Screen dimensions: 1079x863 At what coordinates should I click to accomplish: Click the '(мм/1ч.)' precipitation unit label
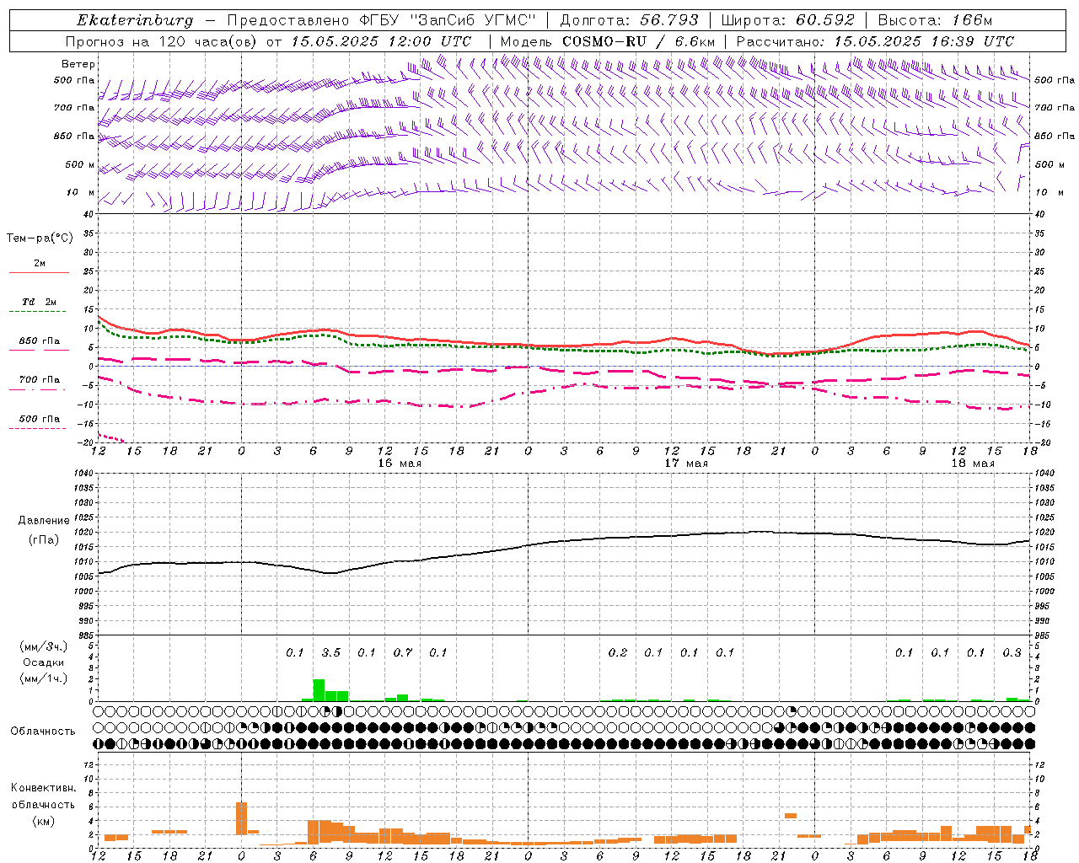[x=43, y=678]
